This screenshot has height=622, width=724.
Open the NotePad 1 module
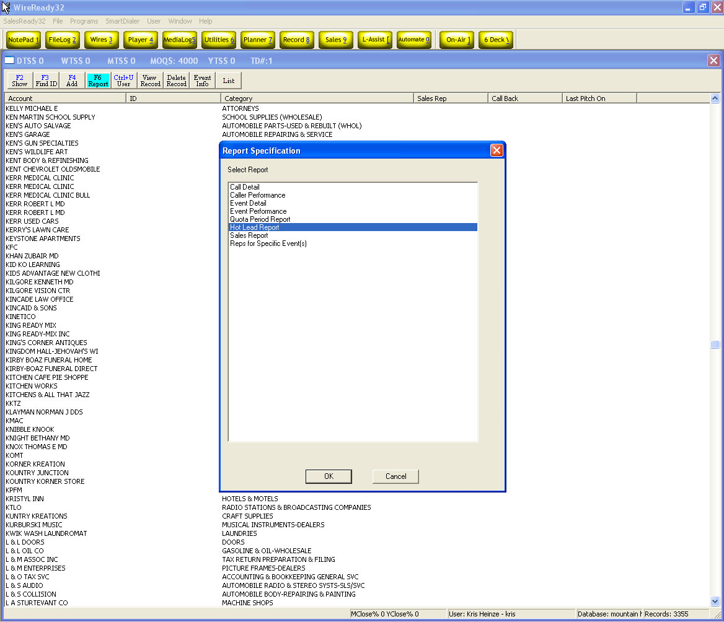click(x=23, y=40)
